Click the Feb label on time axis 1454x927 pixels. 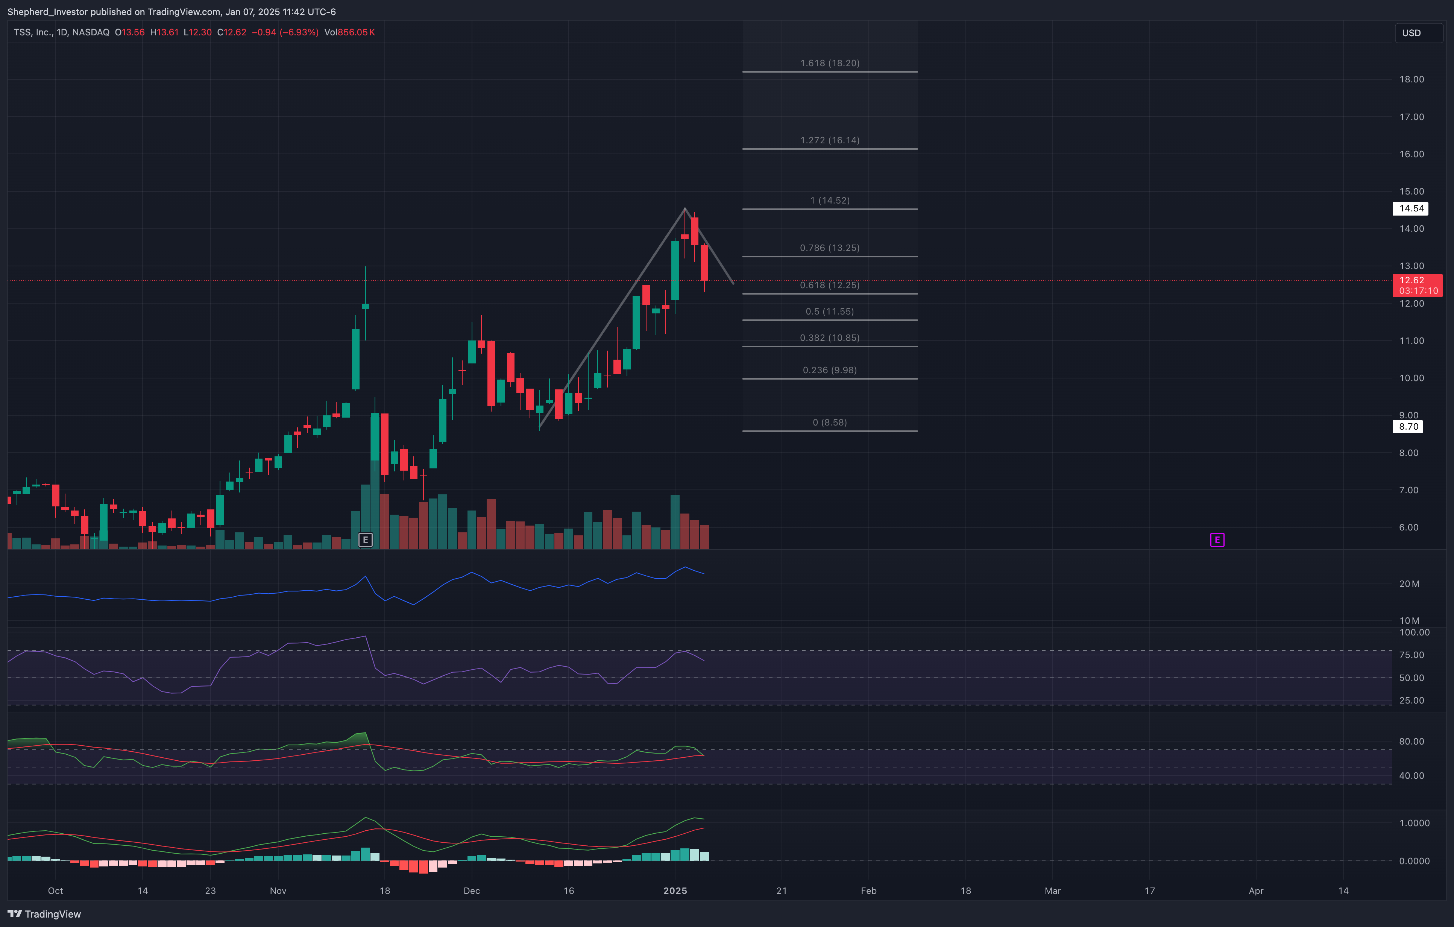coord(868,891)
